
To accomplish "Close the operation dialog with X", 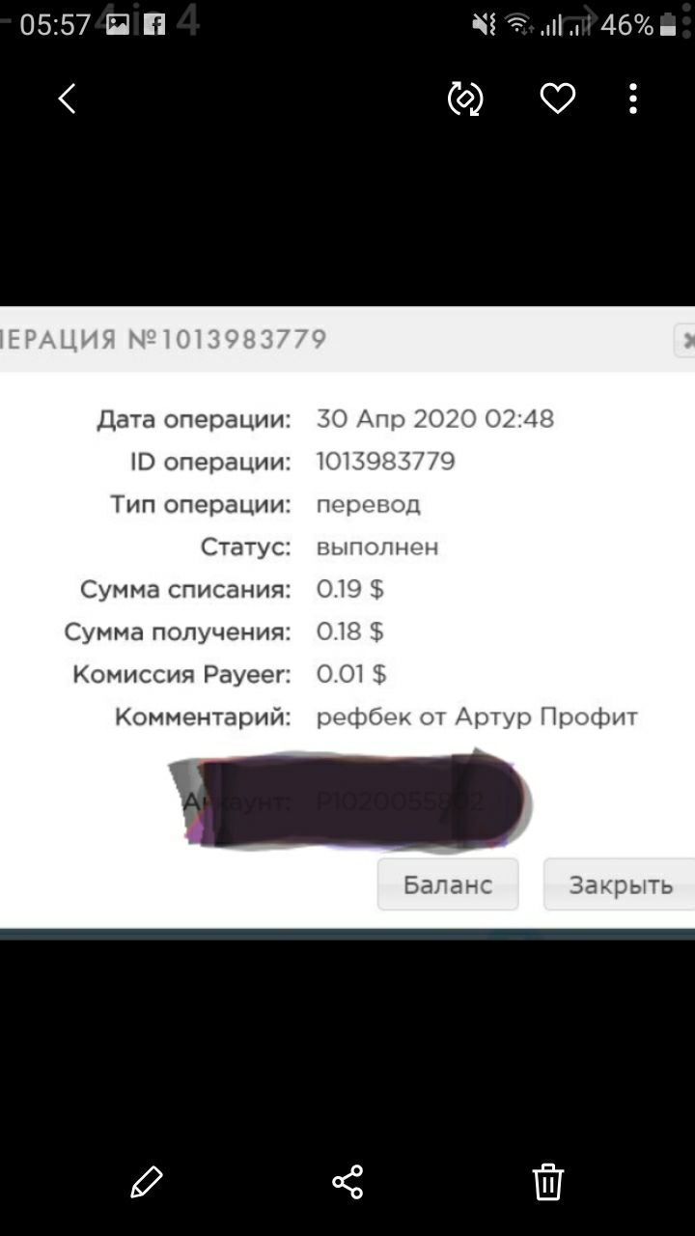I will (x=685, y=340).
